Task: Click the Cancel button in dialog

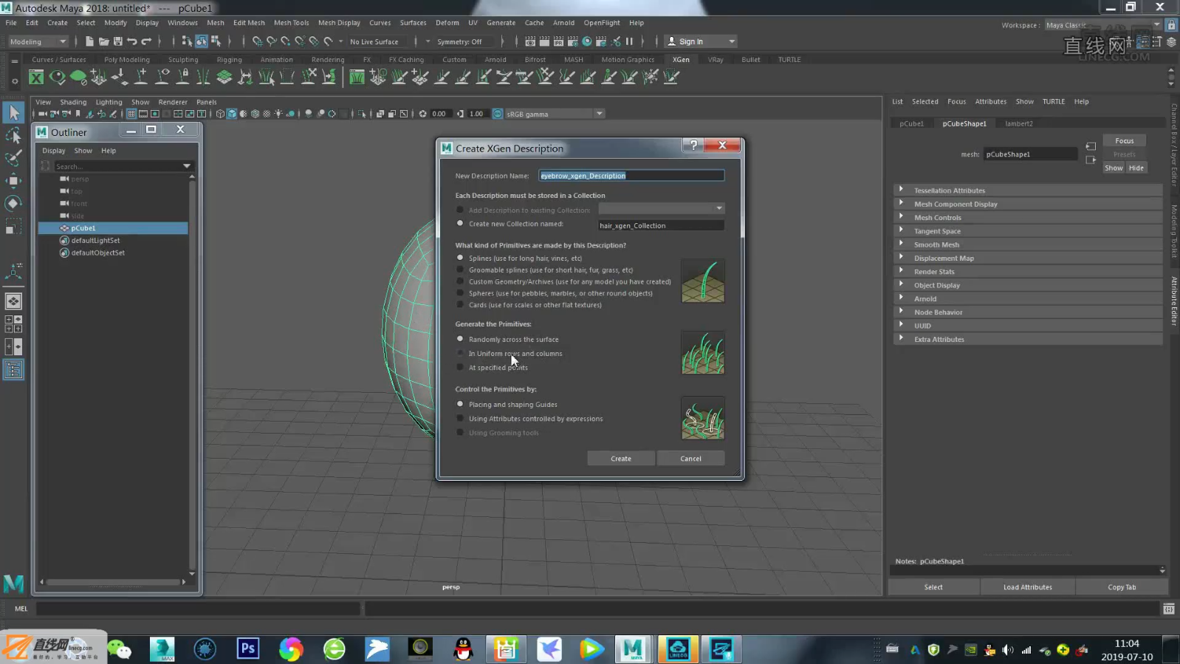Action: tap(690, 459)
